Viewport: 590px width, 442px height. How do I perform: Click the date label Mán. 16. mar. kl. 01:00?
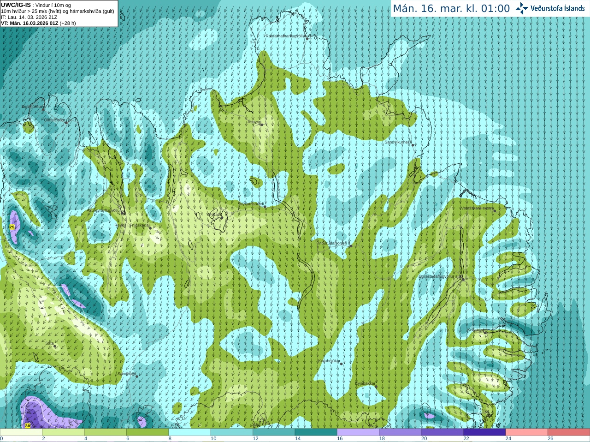click(451, 9)
